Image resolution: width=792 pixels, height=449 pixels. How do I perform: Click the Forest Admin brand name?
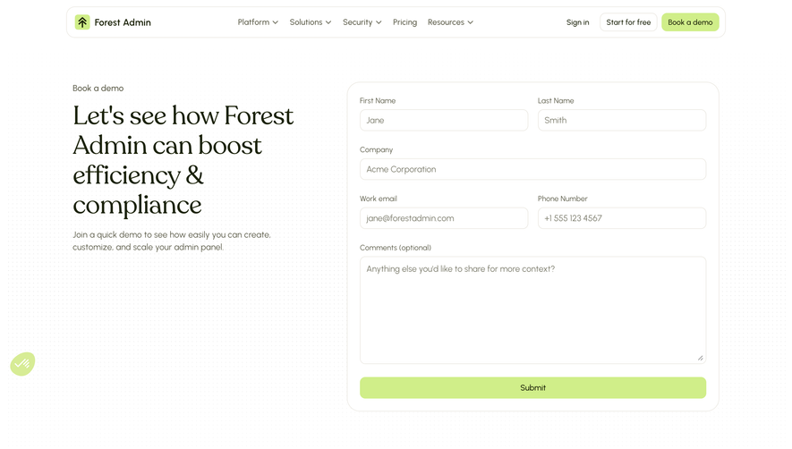coord(123,22)
